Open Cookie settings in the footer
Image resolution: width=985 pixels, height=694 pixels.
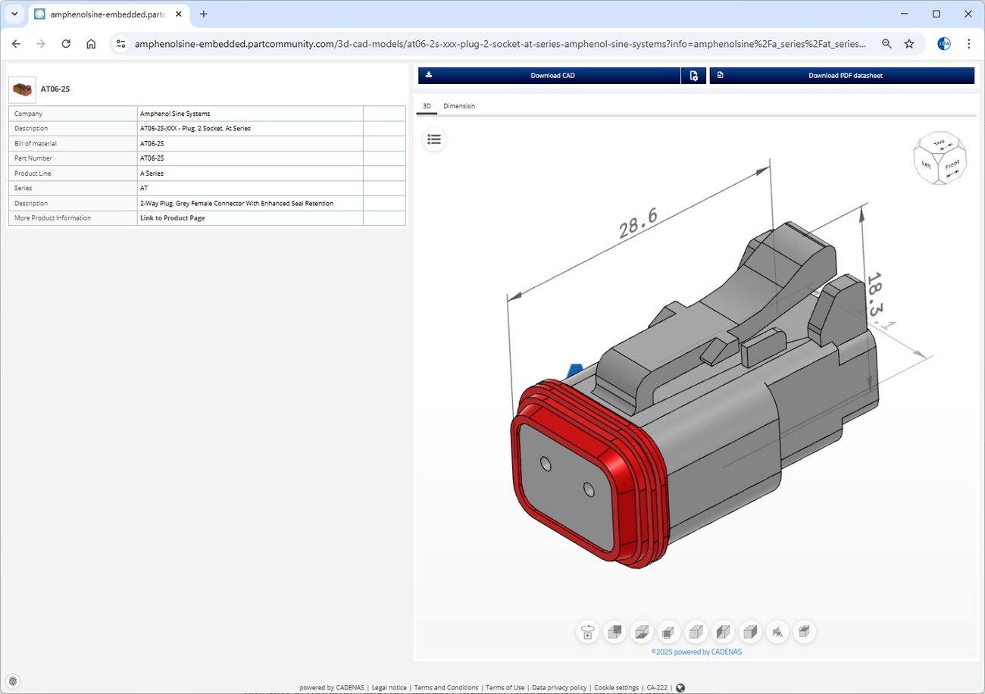point(615,688)
